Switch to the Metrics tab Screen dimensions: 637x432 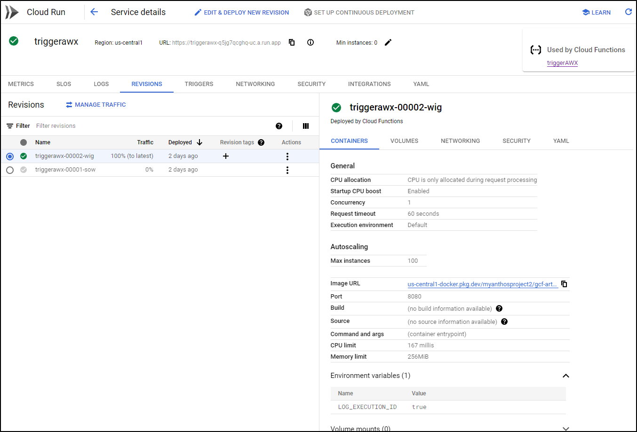(21, 84)
